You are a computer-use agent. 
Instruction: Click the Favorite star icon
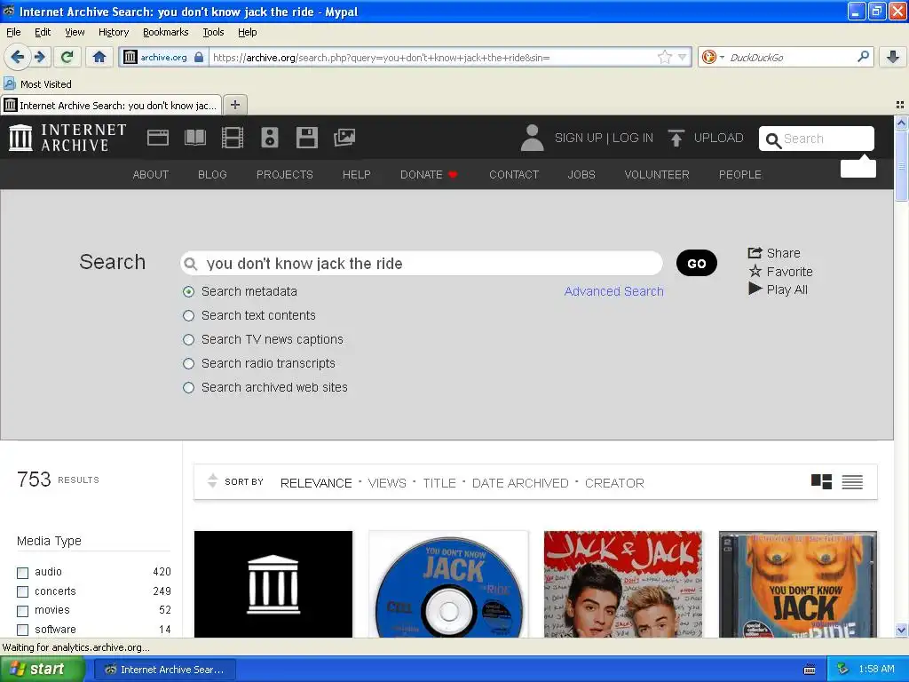tap(755, 271)
